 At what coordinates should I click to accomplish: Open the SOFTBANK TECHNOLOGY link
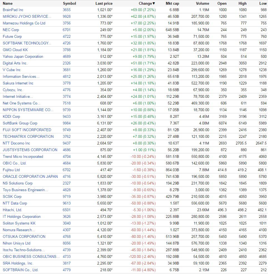click(x=27, y=43)
